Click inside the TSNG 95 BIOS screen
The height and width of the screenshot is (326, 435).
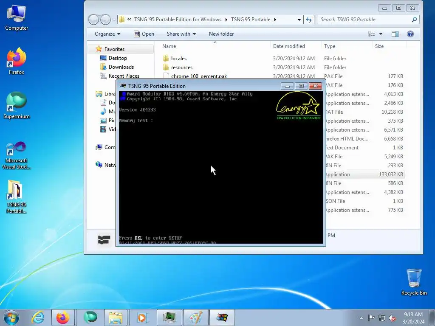(221, 167)
